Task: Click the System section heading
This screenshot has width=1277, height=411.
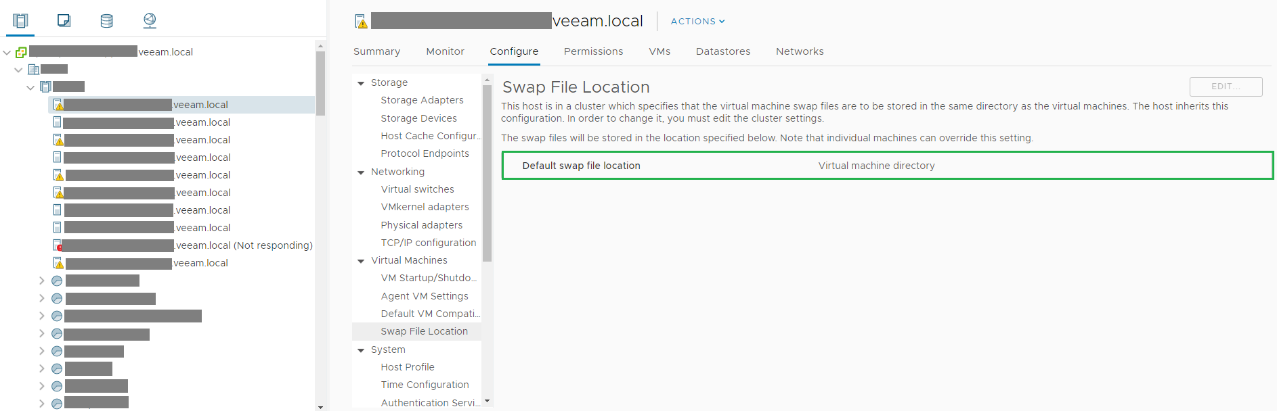Action: (388, 349)
